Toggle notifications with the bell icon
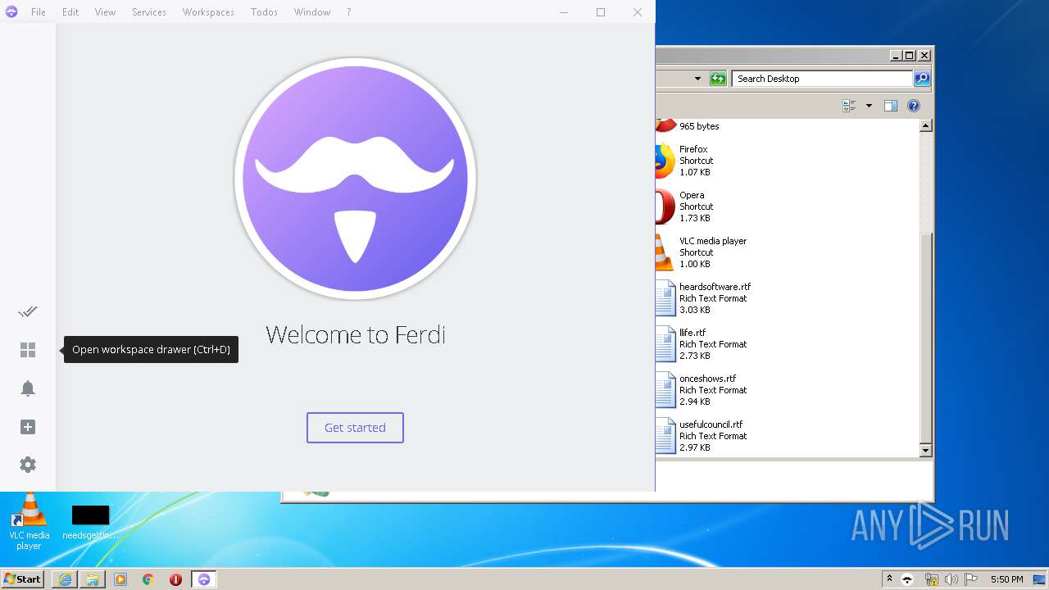The image size is (1049, 590). coord(28,388)
